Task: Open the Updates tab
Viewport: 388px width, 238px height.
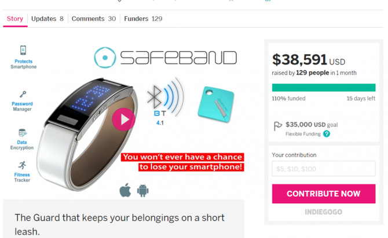Action: pyautogui.click(x=47, y=18)
